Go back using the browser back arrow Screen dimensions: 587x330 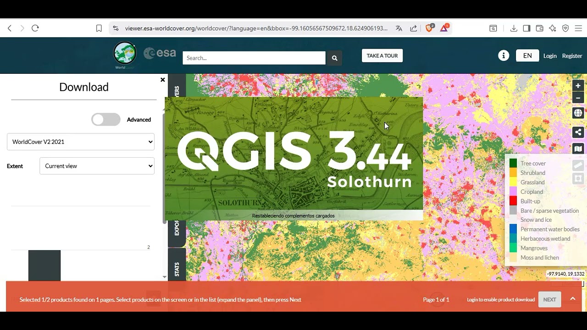tap(10, 28)
